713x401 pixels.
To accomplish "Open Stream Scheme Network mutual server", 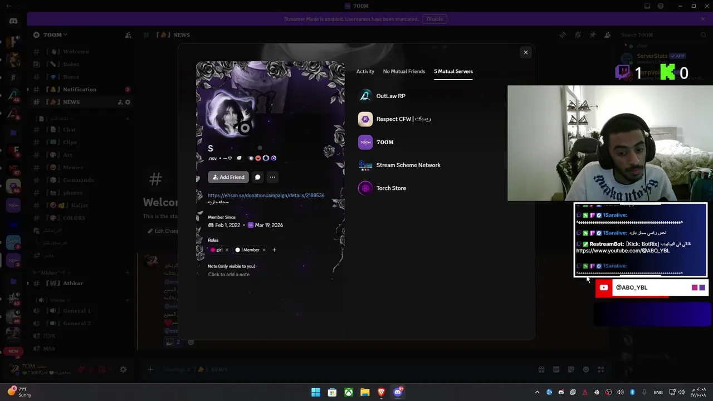I will pyautogui.click(x=443, y=165).
